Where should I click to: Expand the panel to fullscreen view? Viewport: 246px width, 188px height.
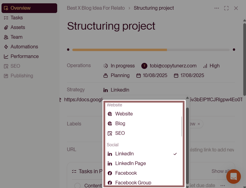point(226,8)
